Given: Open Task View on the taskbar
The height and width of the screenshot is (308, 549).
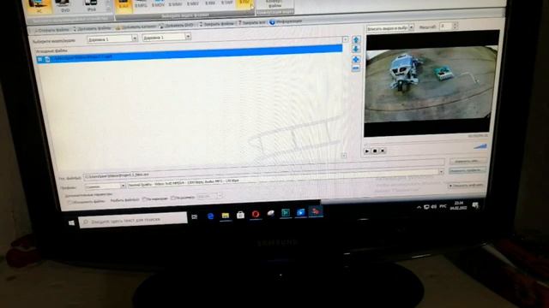Looking at the screenshot, I should point(195,217).
